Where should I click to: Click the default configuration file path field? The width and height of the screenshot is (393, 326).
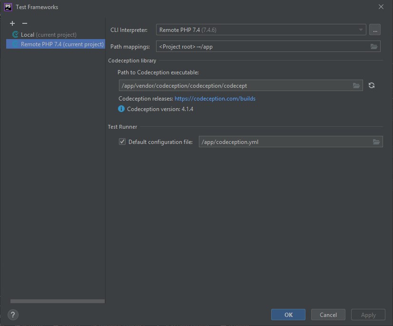click(x=291, y=142)
